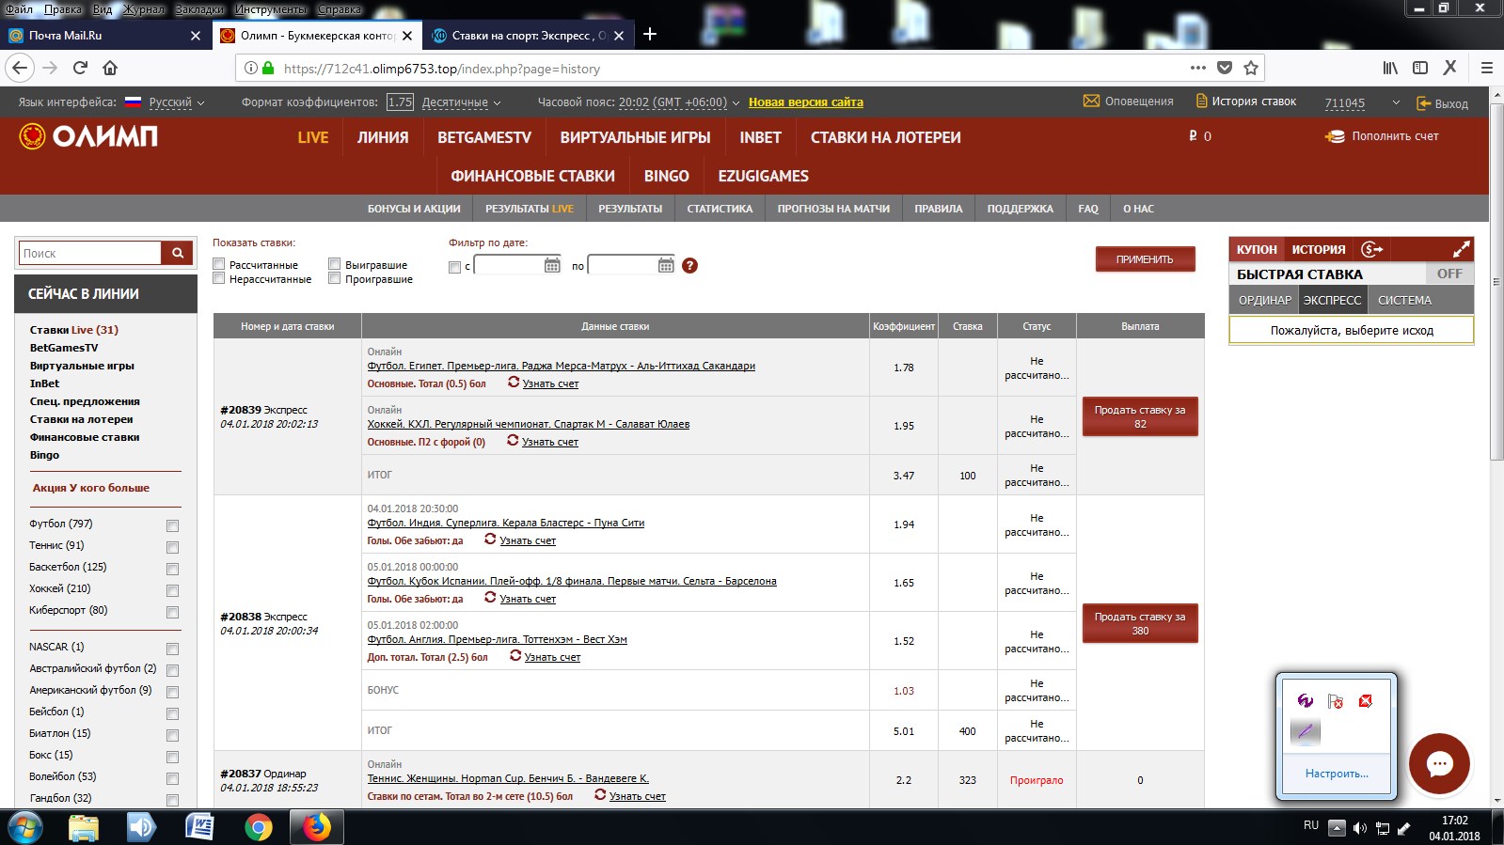
Task: Bookmark this page with star icon
Action: pos(1250,68)
